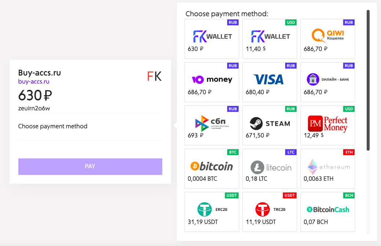Select Bitcoin payment for 0,0004 BTC

coord(212,169)
